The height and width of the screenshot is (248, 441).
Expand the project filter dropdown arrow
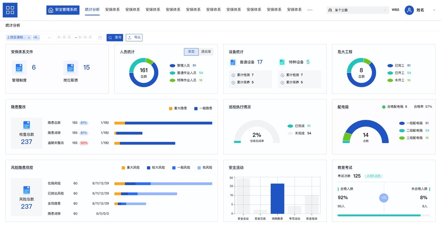pos(50,37)
